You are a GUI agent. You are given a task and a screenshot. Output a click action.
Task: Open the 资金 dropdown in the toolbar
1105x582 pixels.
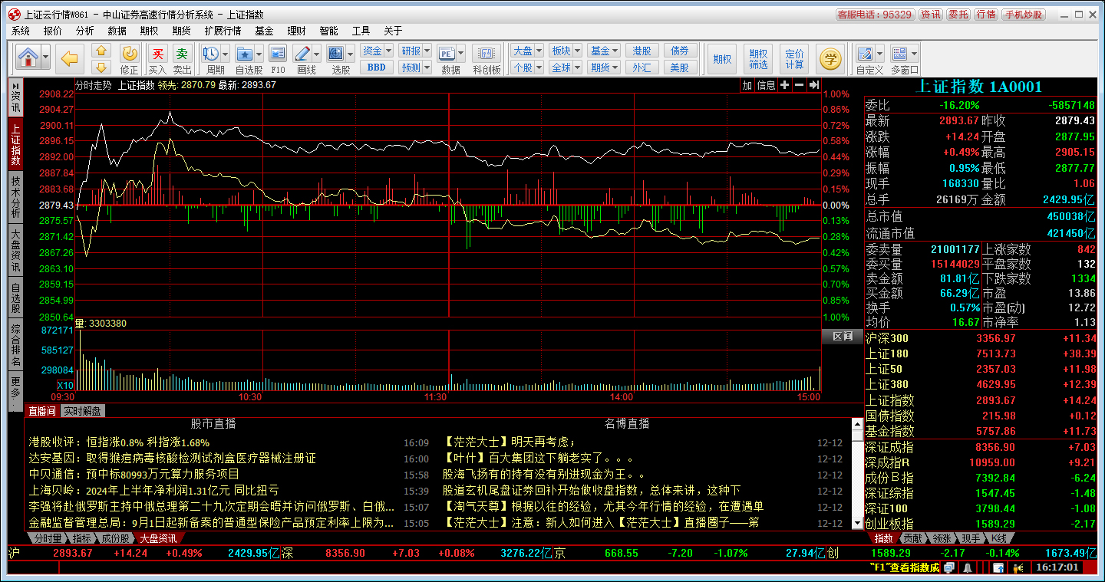(x=376, y=51)
